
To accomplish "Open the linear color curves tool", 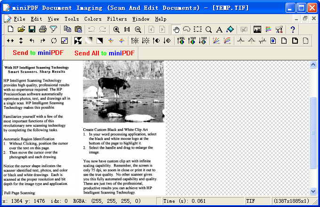I will 216,41.
